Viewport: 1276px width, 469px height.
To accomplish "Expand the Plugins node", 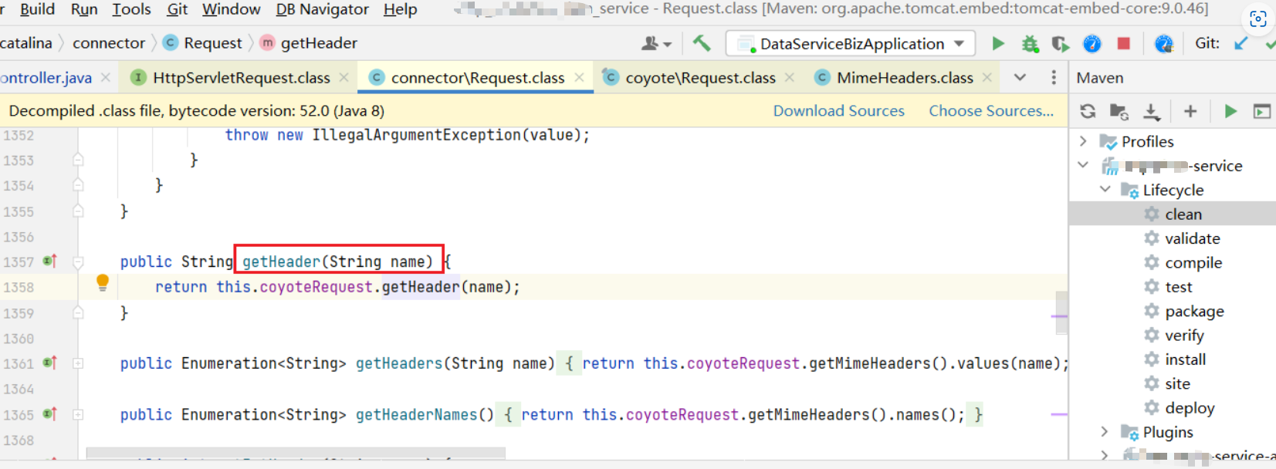I will 1105,431.
